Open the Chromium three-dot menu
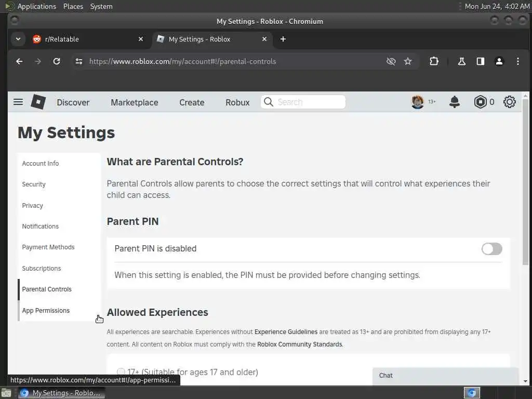Viewport: 532px width, 399px height. [517, 61]
